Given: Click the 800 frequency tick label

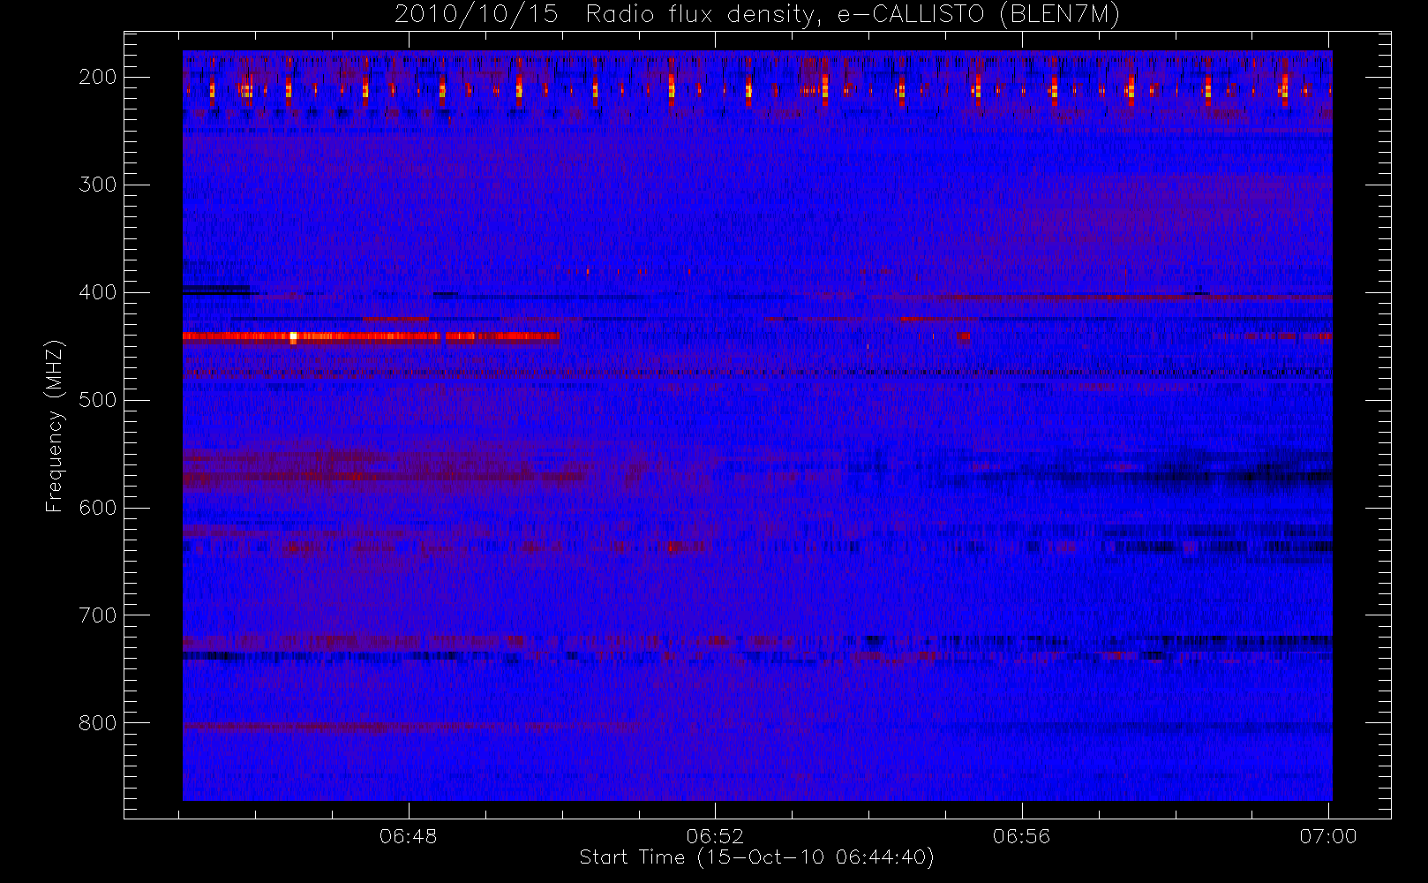Looking at the screenshot, I should click(97, 723).
